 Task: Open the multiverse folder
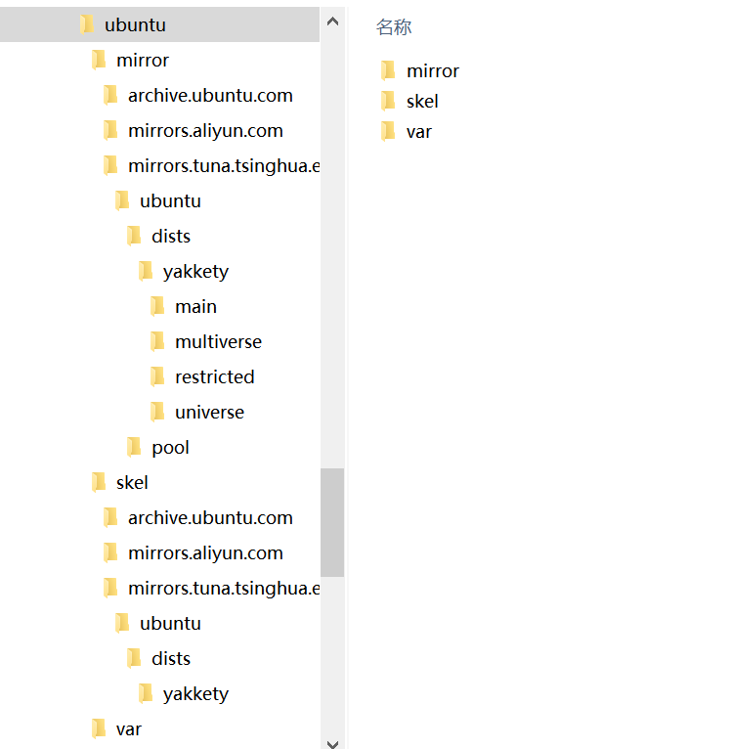tap(218, 341)
